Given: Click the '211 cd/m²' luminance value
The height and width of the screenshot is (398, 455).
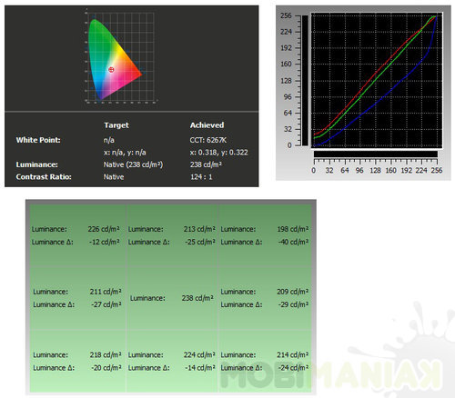Looking at the screenshot, I should point(106,292).
